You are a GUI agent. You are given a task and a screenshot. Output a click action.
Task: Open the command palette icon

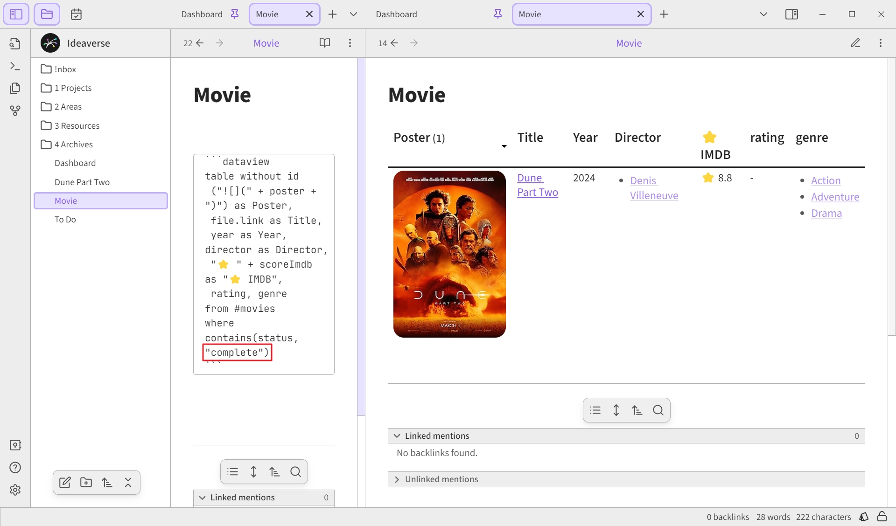click(x=15, y=66)
